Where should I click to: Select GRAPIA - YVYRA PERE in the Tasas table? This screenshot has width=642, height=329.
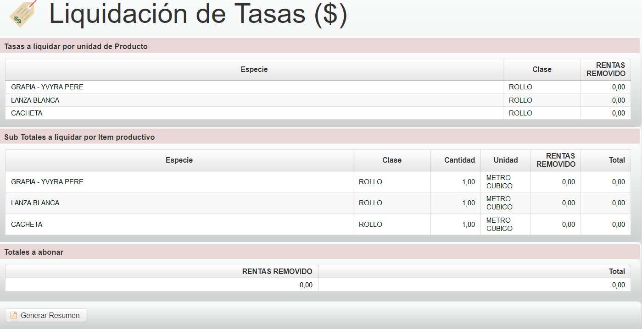(47, 87)
